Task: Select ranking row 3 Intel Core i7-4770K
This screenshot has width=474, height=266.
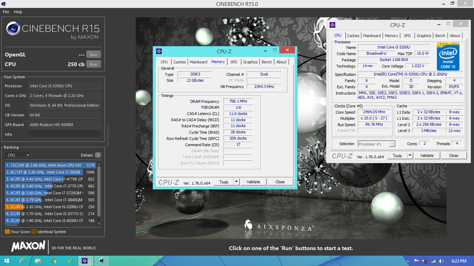Action: [50, 179]
